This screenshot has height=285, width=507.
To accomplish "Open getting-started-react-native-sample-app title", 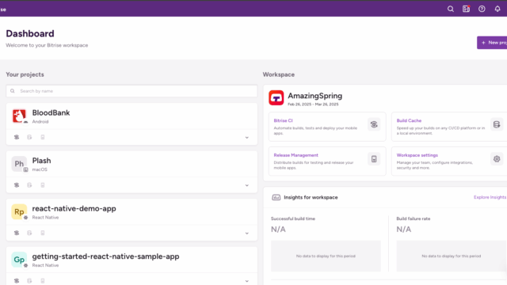I will (x=105, y=256).
